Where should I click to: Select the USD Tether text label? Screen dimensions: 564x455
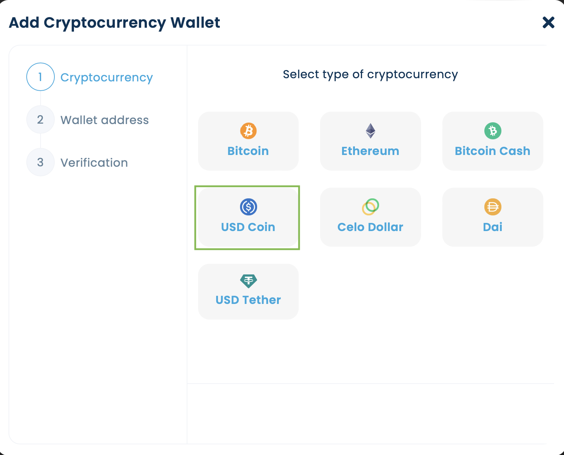click(248, 300)
